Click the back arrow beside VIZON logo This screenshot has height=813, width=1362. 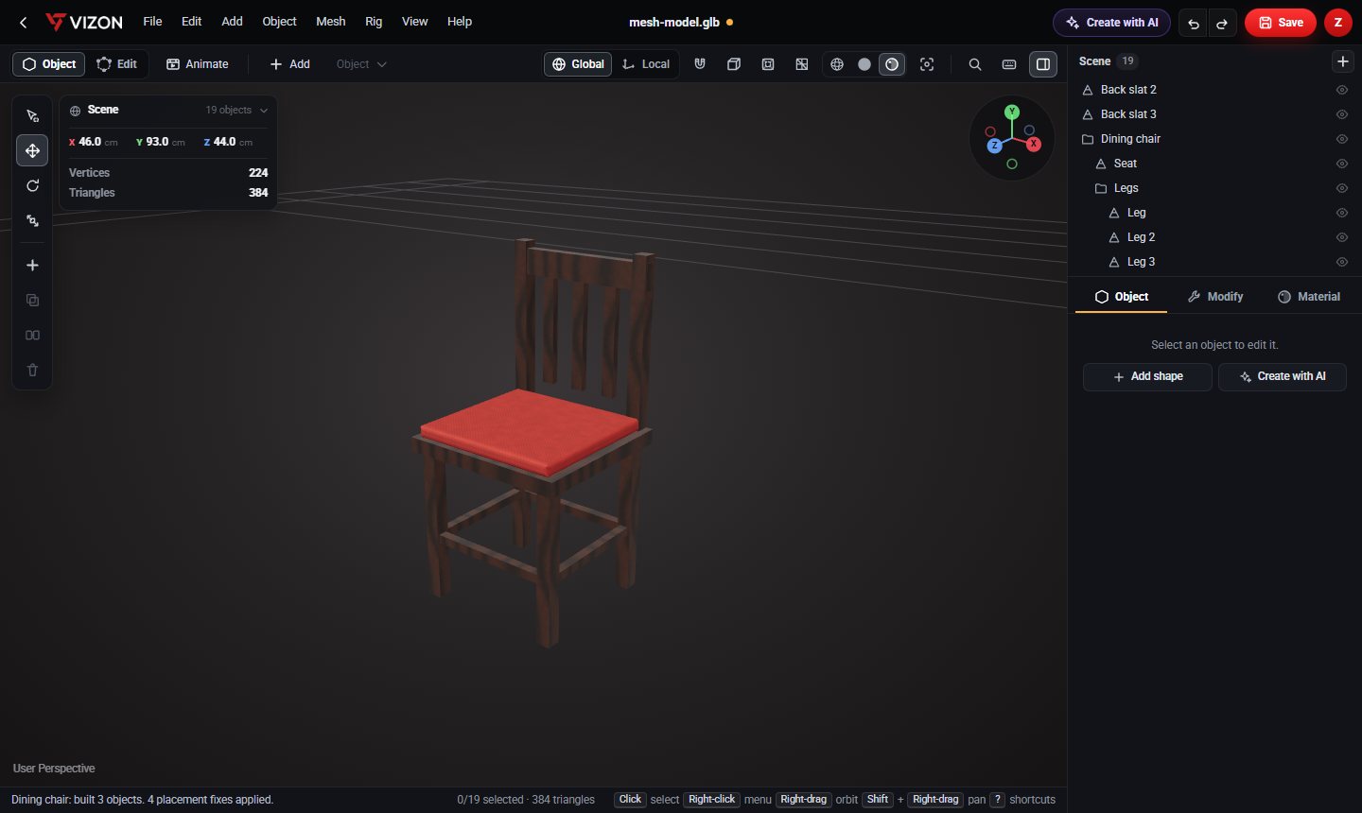24,23
